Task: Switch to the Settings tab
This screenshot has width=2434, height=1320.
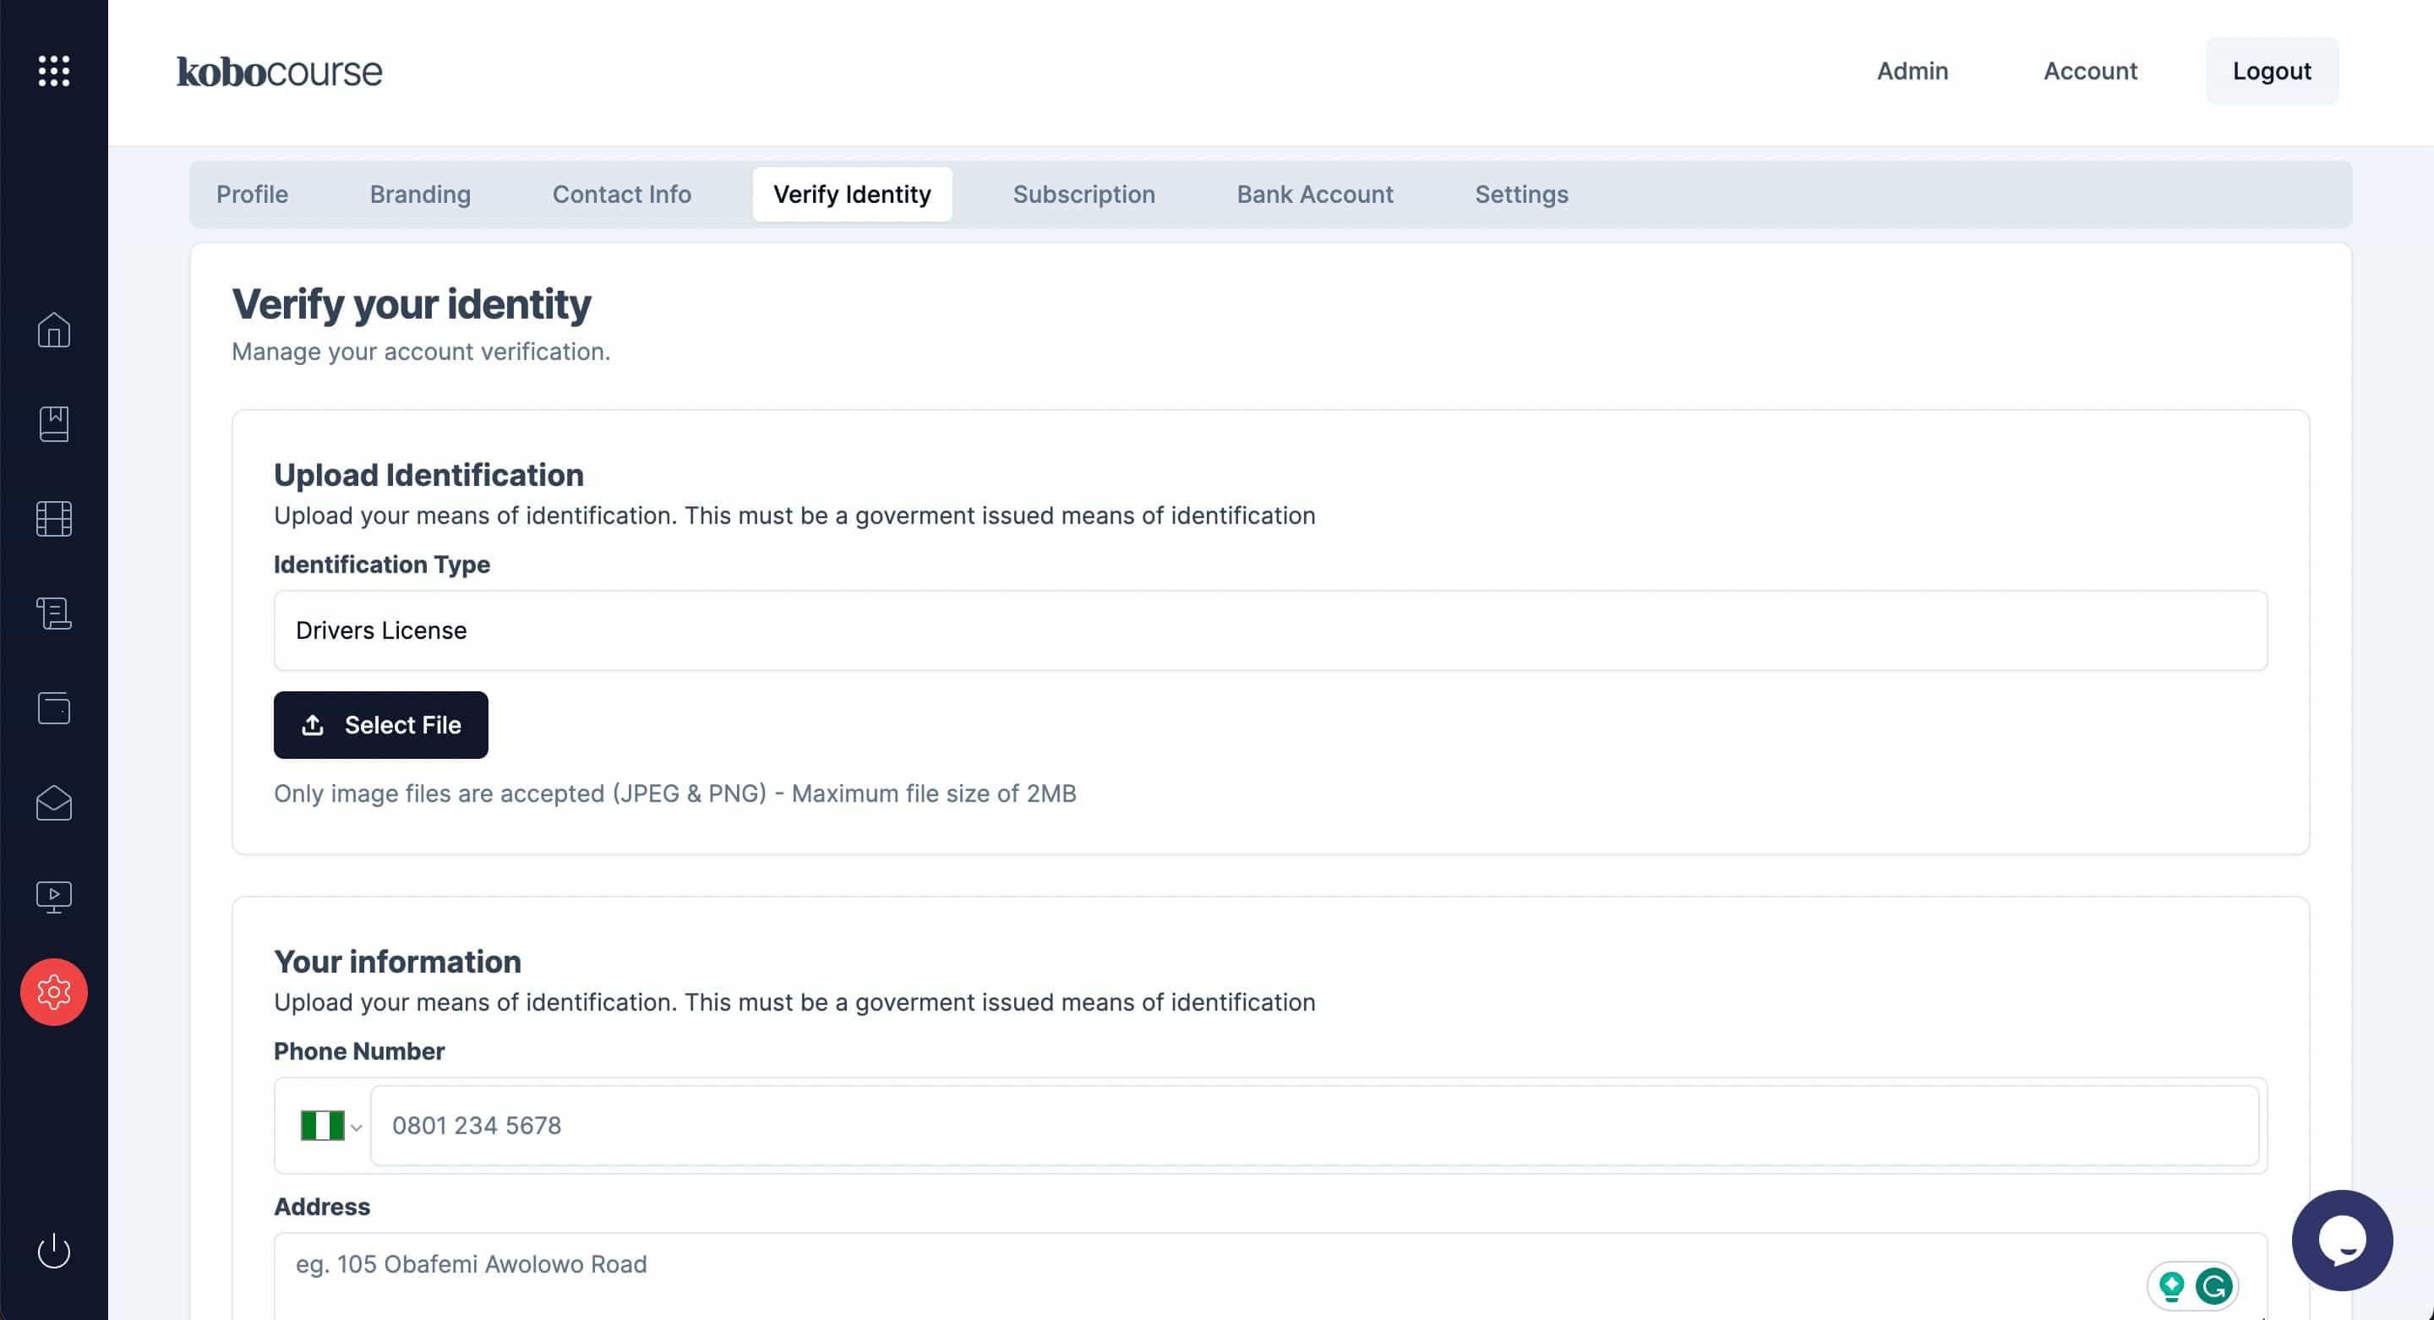Action: pos(1521,194)
